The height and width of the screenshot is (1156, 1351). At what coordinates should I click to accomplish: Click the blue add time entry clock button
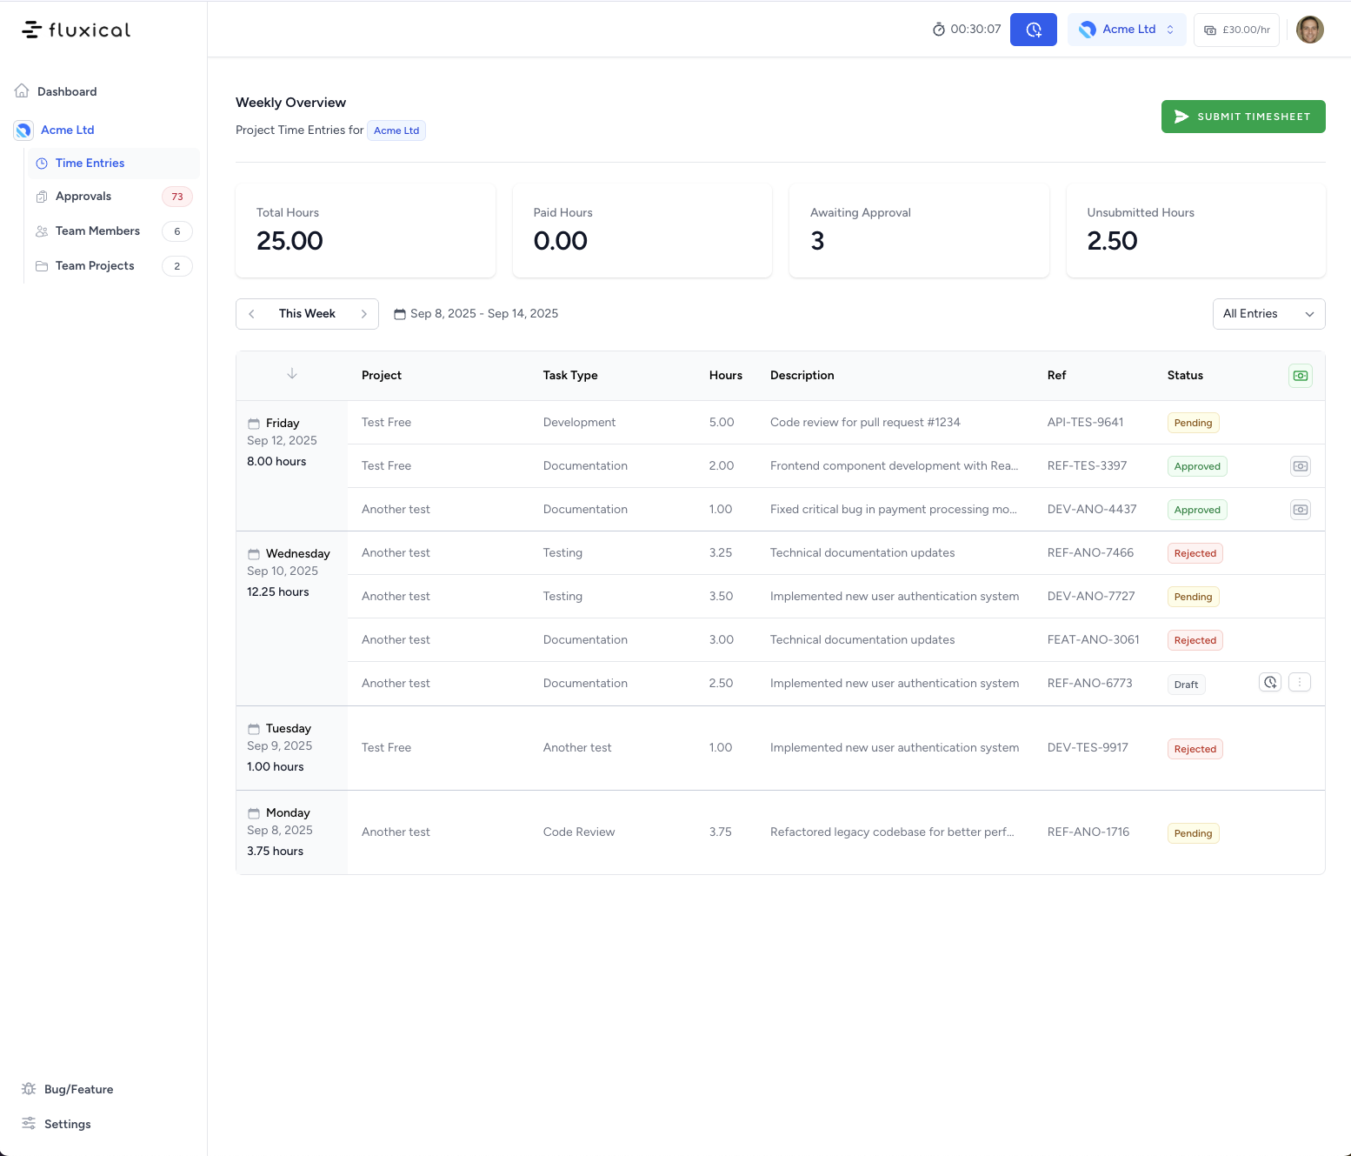1033,30
